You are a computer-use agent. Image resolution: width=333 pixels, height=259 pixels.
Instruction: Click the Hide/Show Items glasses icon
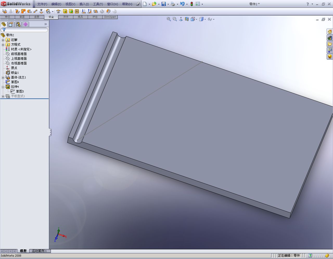click(210, 19)
